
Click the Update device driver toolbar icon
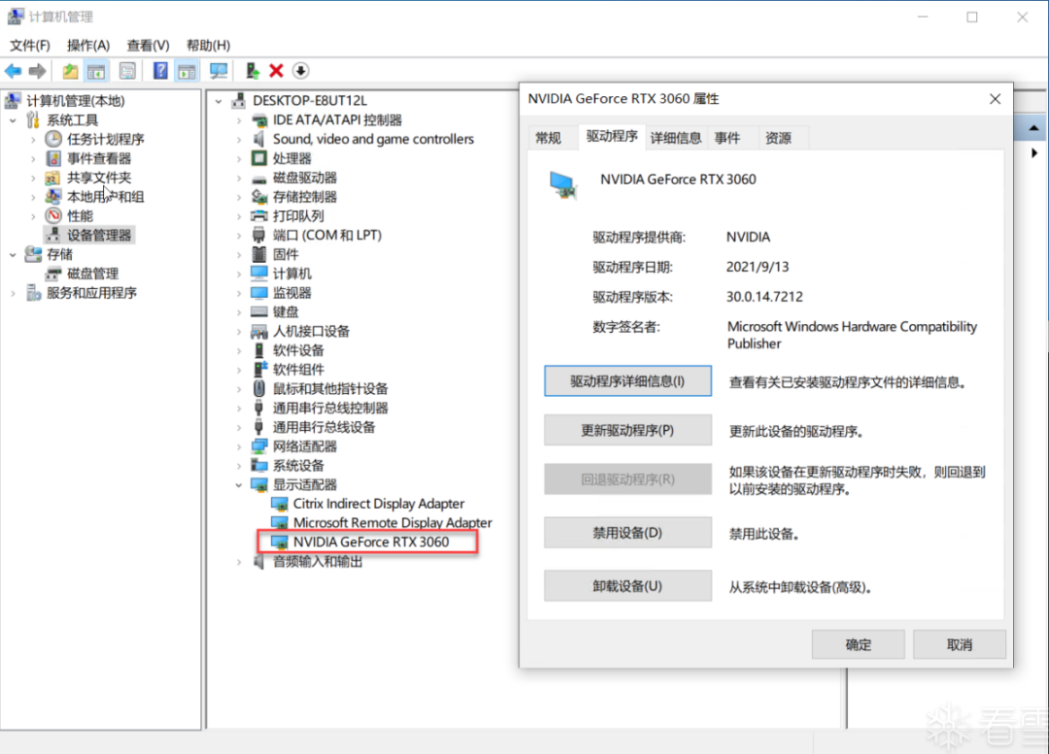[253, 71]
